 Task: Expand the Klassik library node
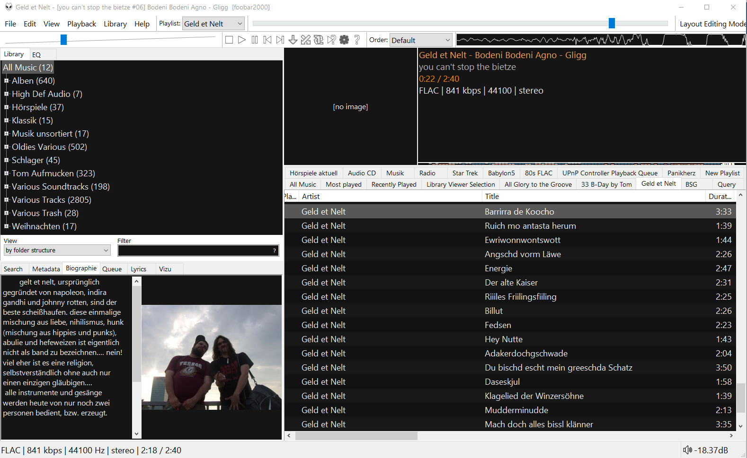(x=7, y=121)
